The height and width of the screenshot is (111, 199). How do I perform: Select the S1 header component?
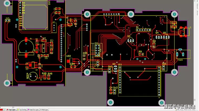click(x=143, y=30)
